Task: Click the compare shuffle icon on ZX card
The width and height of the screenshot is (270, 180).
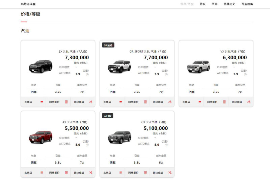Action: 90,102
